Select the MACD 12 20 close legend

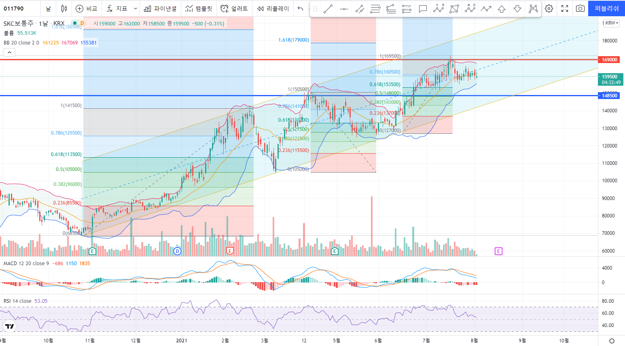tap(26, 263)
